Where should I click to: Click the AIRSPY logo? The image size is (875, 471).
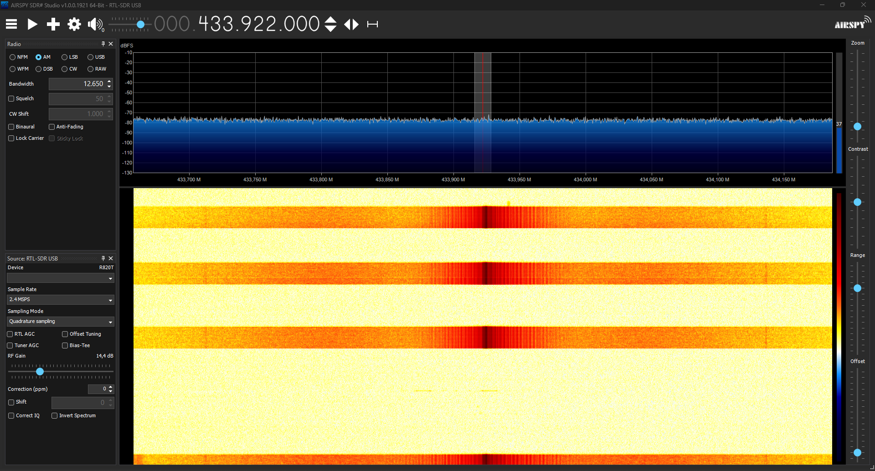[x=852, y=23]
